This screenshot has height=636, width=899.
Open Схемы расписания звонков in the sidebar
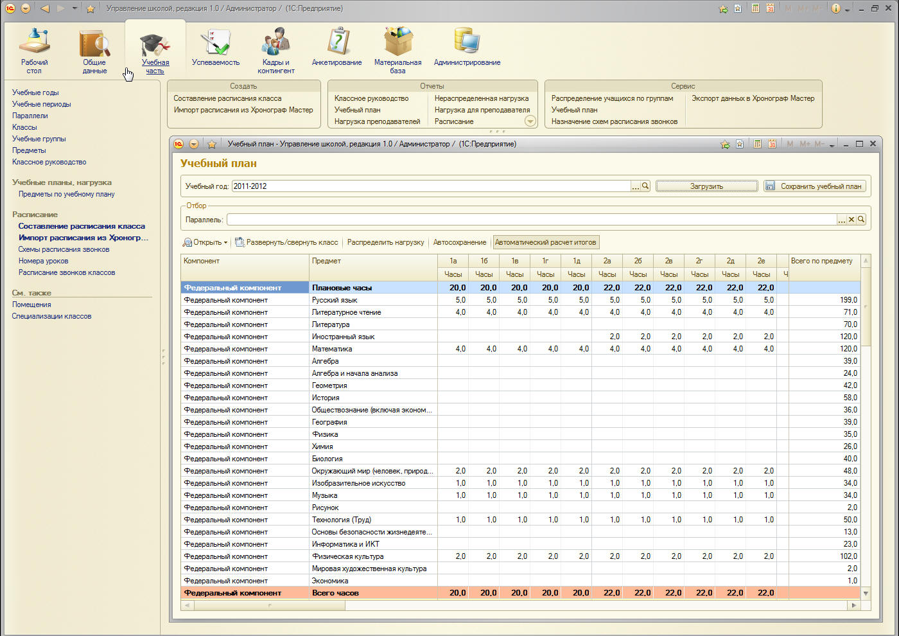pyautogui.click(x=64, y=249)
